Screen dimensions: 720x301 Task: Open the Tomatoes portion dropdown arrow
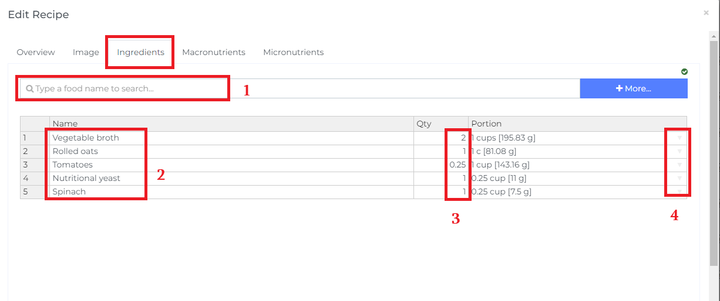[679, 165]
